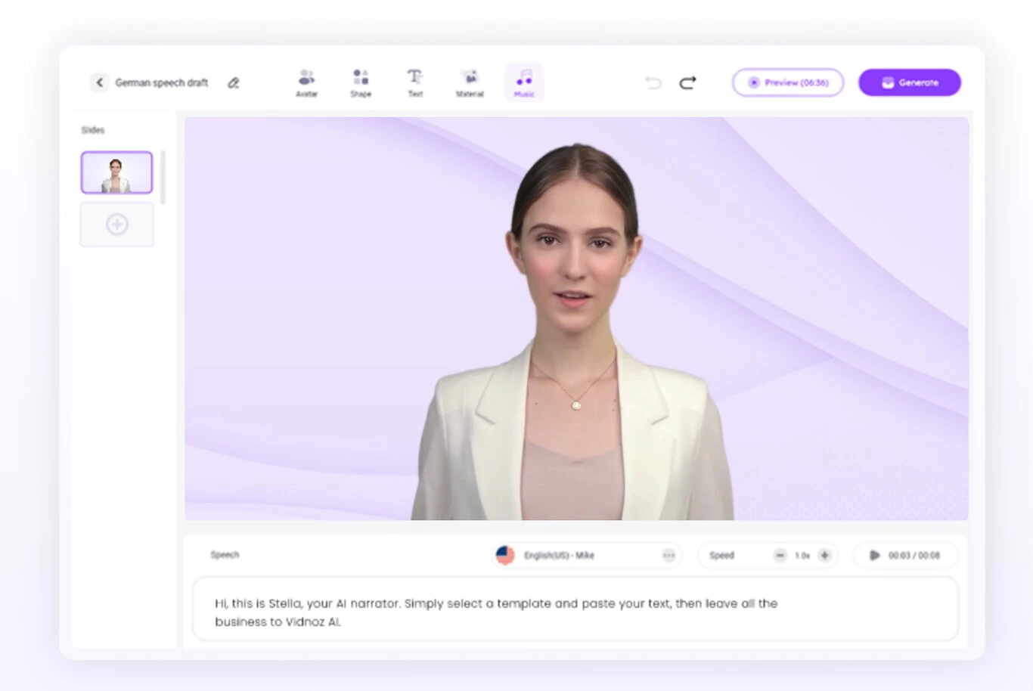Select the Music tool

(x=524, y=82)
